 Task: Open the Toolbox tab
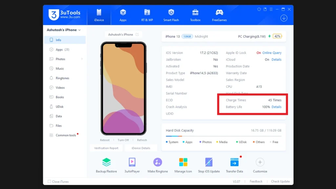click(195, 15)
